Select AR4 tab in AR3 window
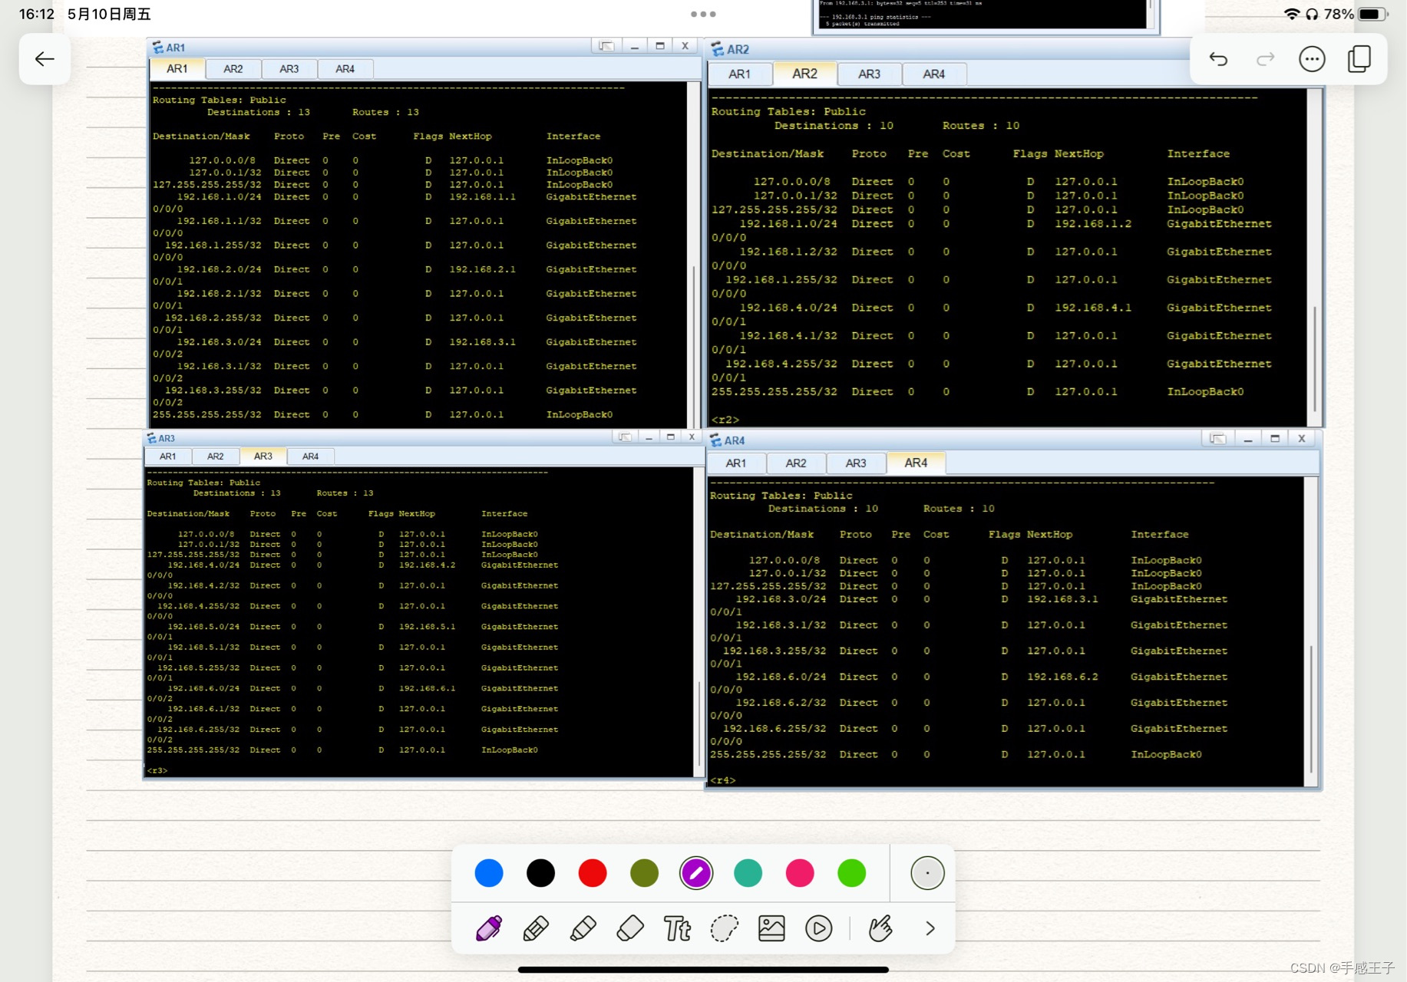1407x982 pixels. [x=311, y=456]
